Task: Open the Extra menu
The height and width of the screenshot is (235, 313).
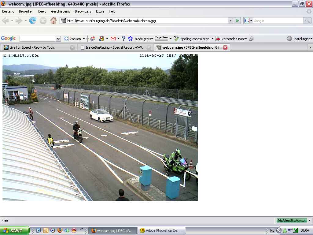Action: coord(100,11)
